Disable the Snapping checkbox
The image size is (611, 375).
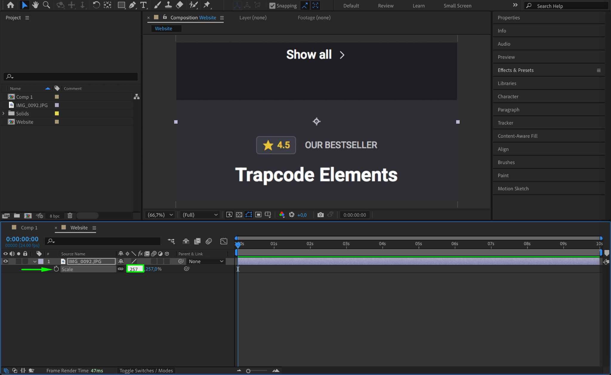(272, 6)
